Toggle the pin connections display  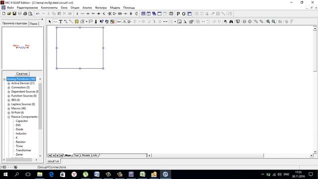[x=165, y=21]
